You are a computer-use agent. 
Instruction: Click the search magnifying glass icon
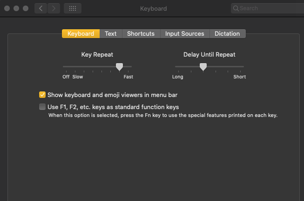coord(236,8)
